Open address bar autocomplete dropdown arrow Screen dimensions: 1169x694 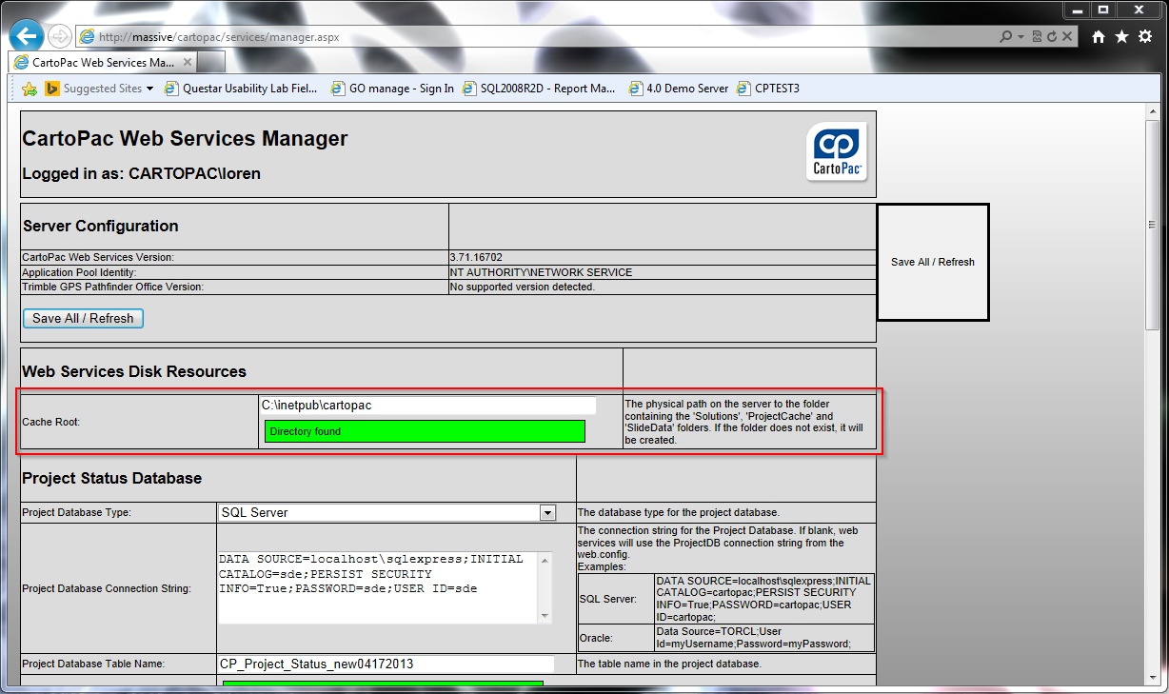1020,37
